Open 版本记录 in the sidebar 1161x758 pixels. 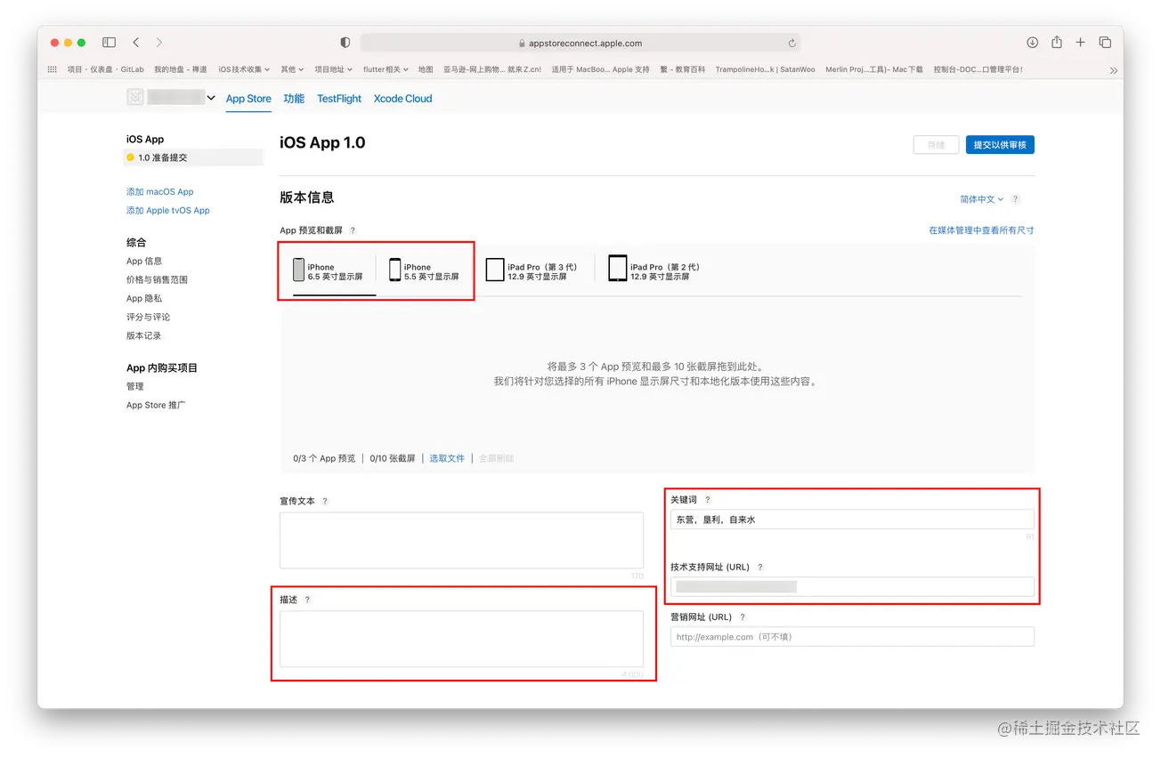point(143,336)
